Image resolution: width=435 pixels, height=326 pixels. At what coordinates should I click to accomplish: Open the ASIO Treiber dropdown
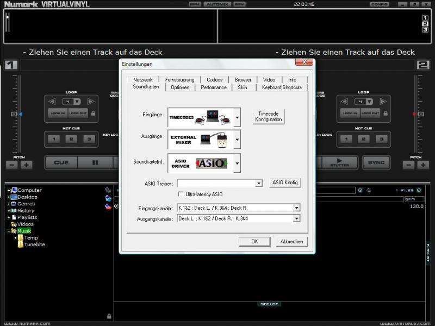259,184
